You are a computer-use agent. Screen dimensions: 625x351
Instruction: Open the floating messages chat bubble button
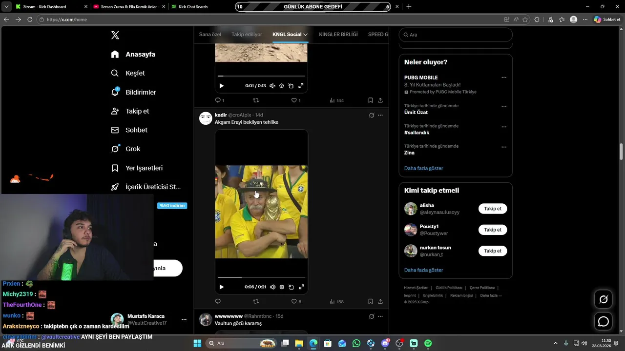tap(604, 321)
